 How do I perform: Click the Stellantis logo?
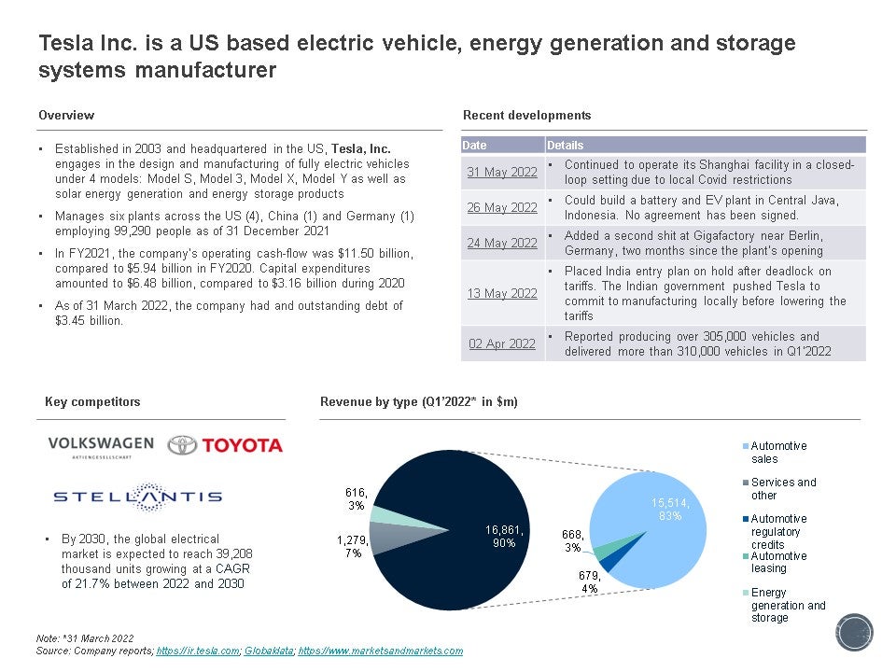138,497
